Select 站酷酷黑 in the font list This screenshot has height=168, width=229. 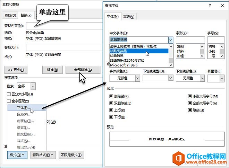pos(139,56)
